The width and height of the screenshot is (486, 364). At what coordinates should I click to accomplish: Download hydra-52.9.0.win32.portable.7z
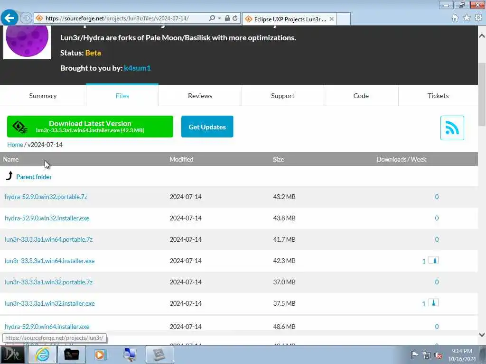point(46,197)
